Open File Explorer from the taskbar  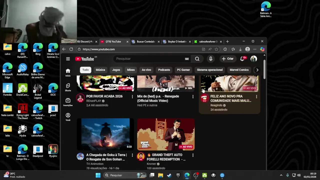[160, 175]
